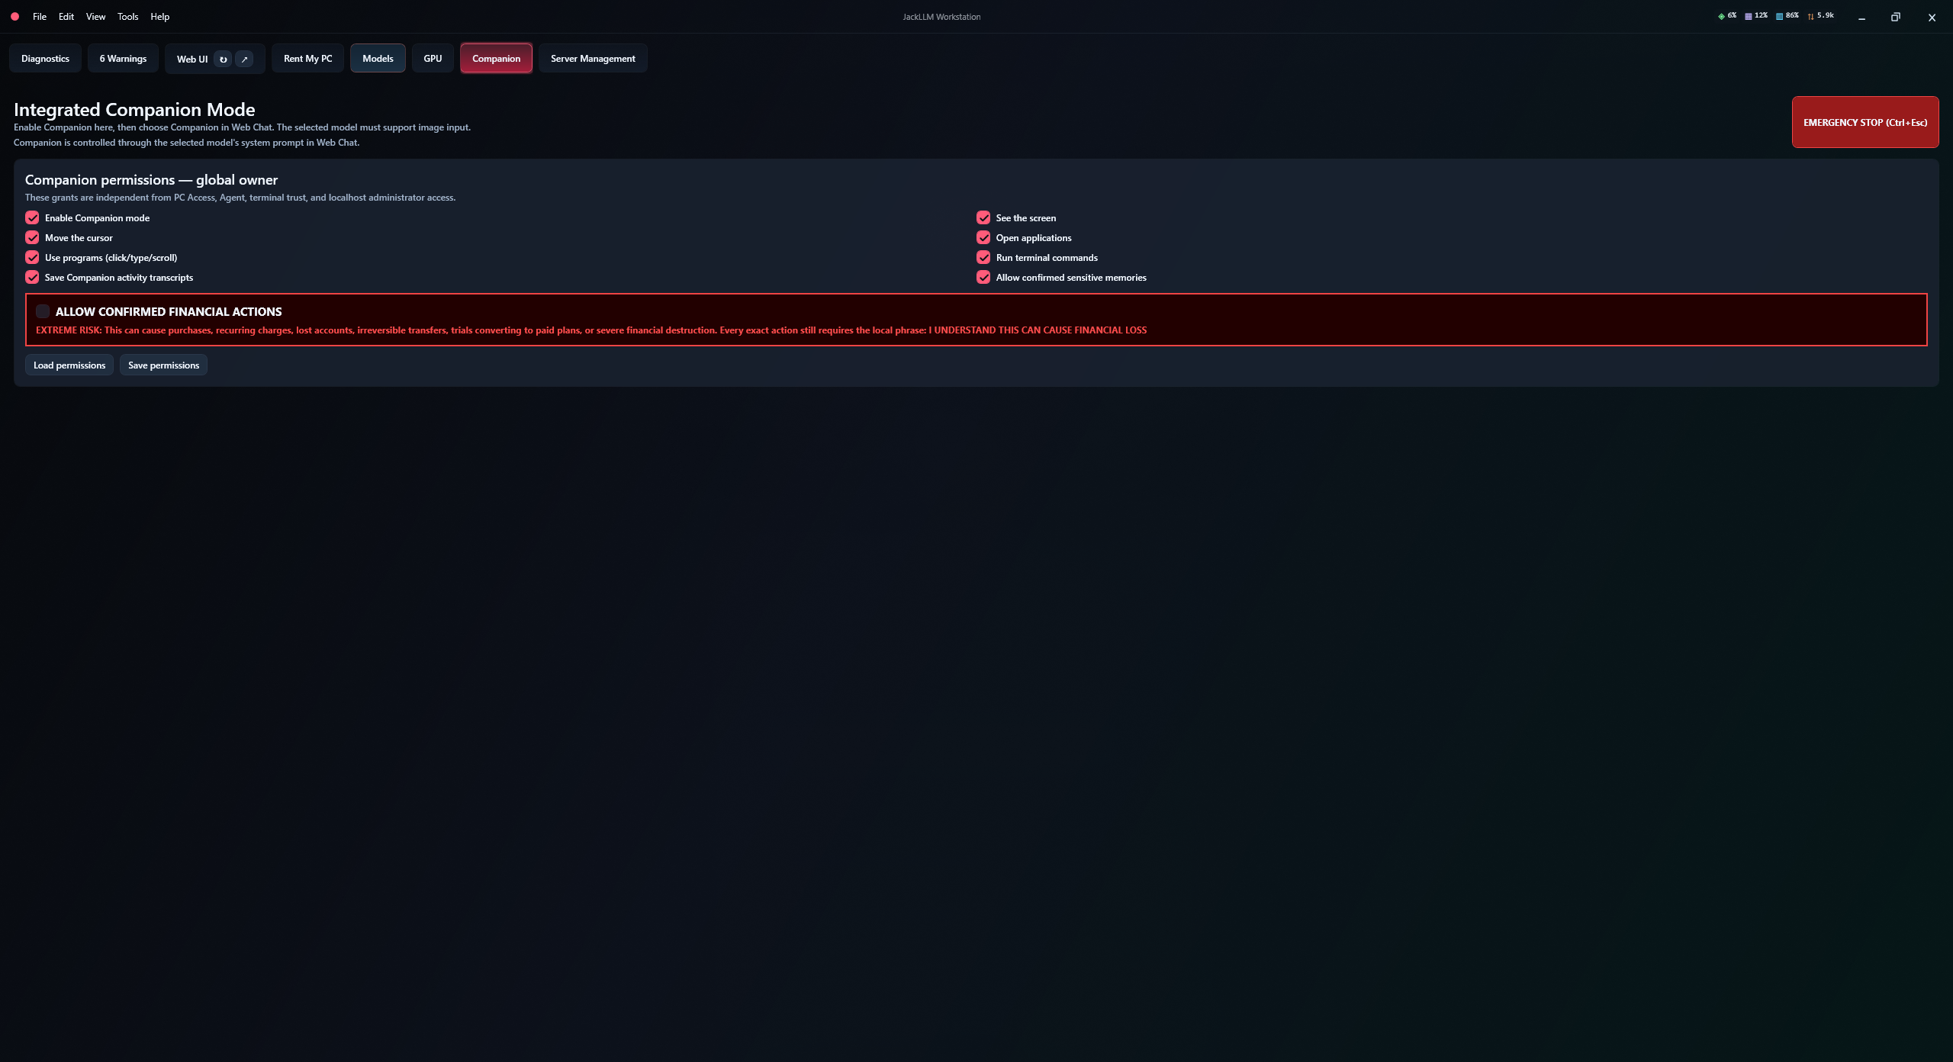Open the GPU tab

433,59
